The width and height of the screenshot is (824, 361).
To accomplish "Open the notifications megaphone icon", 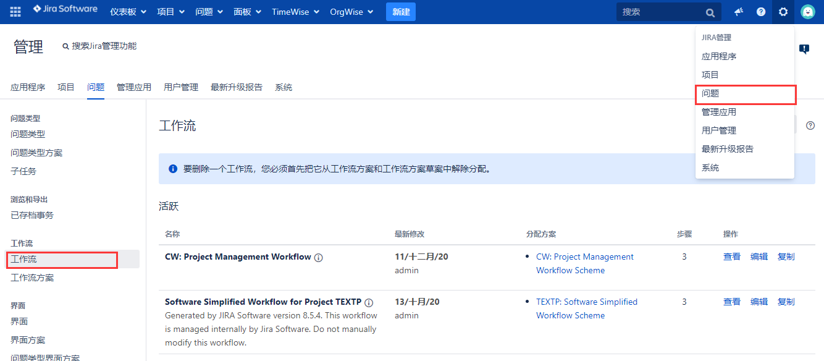I will (738, 12).
